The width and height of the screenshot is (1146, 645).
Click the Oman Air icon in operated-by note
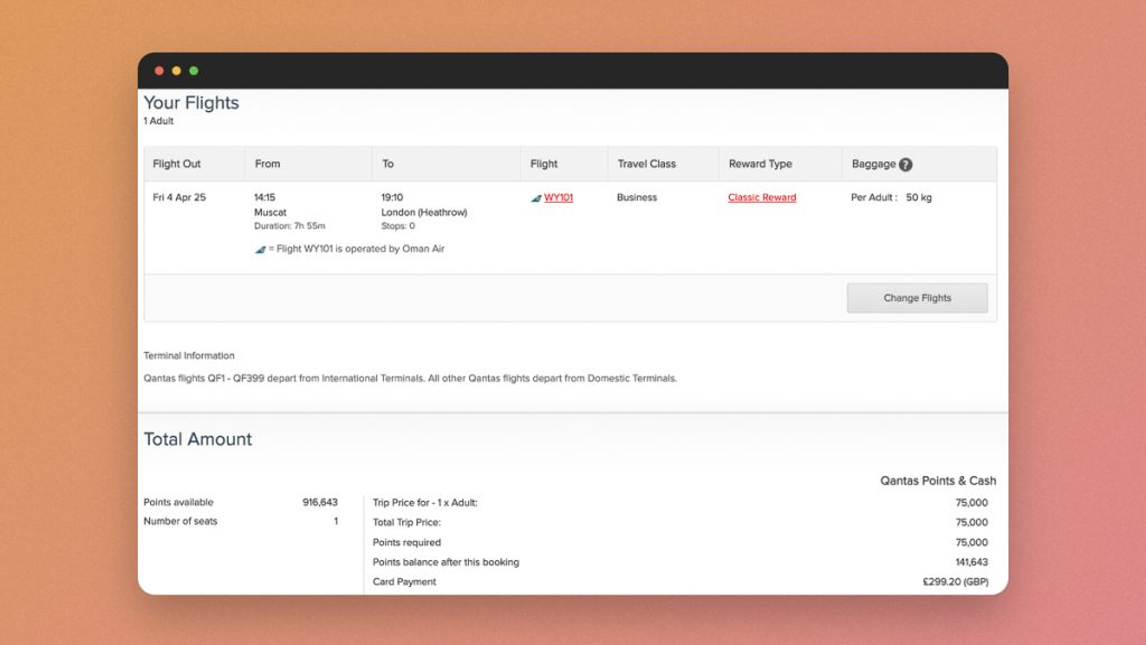pos(260,250)
